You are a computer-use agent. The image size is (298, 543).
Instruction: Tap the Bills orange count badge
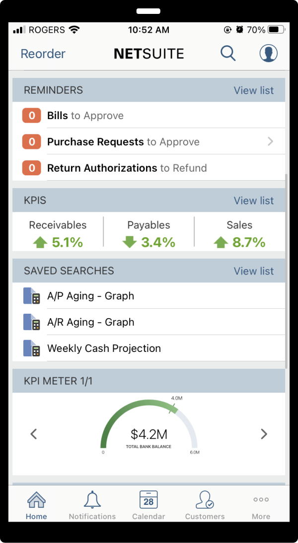click(x=31, y=115)
